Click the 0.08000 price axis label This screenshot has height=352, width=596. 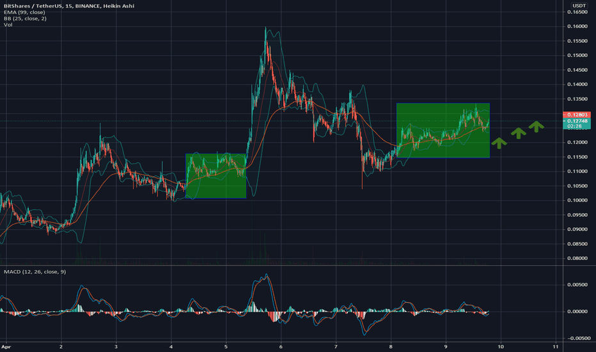coord(577,258)
